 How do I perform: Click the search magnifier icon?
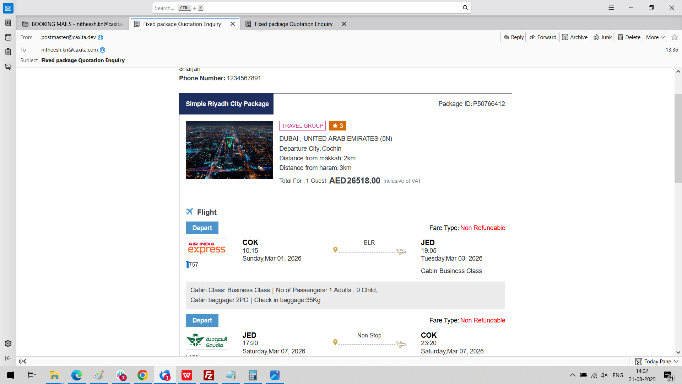tap(465, 8)
